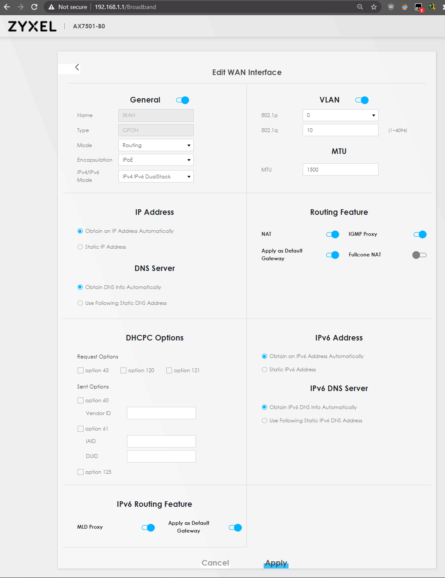Click the browser back arrow
Image resolution: width=445 pixels, height=578 pixels.
[7, 7]
